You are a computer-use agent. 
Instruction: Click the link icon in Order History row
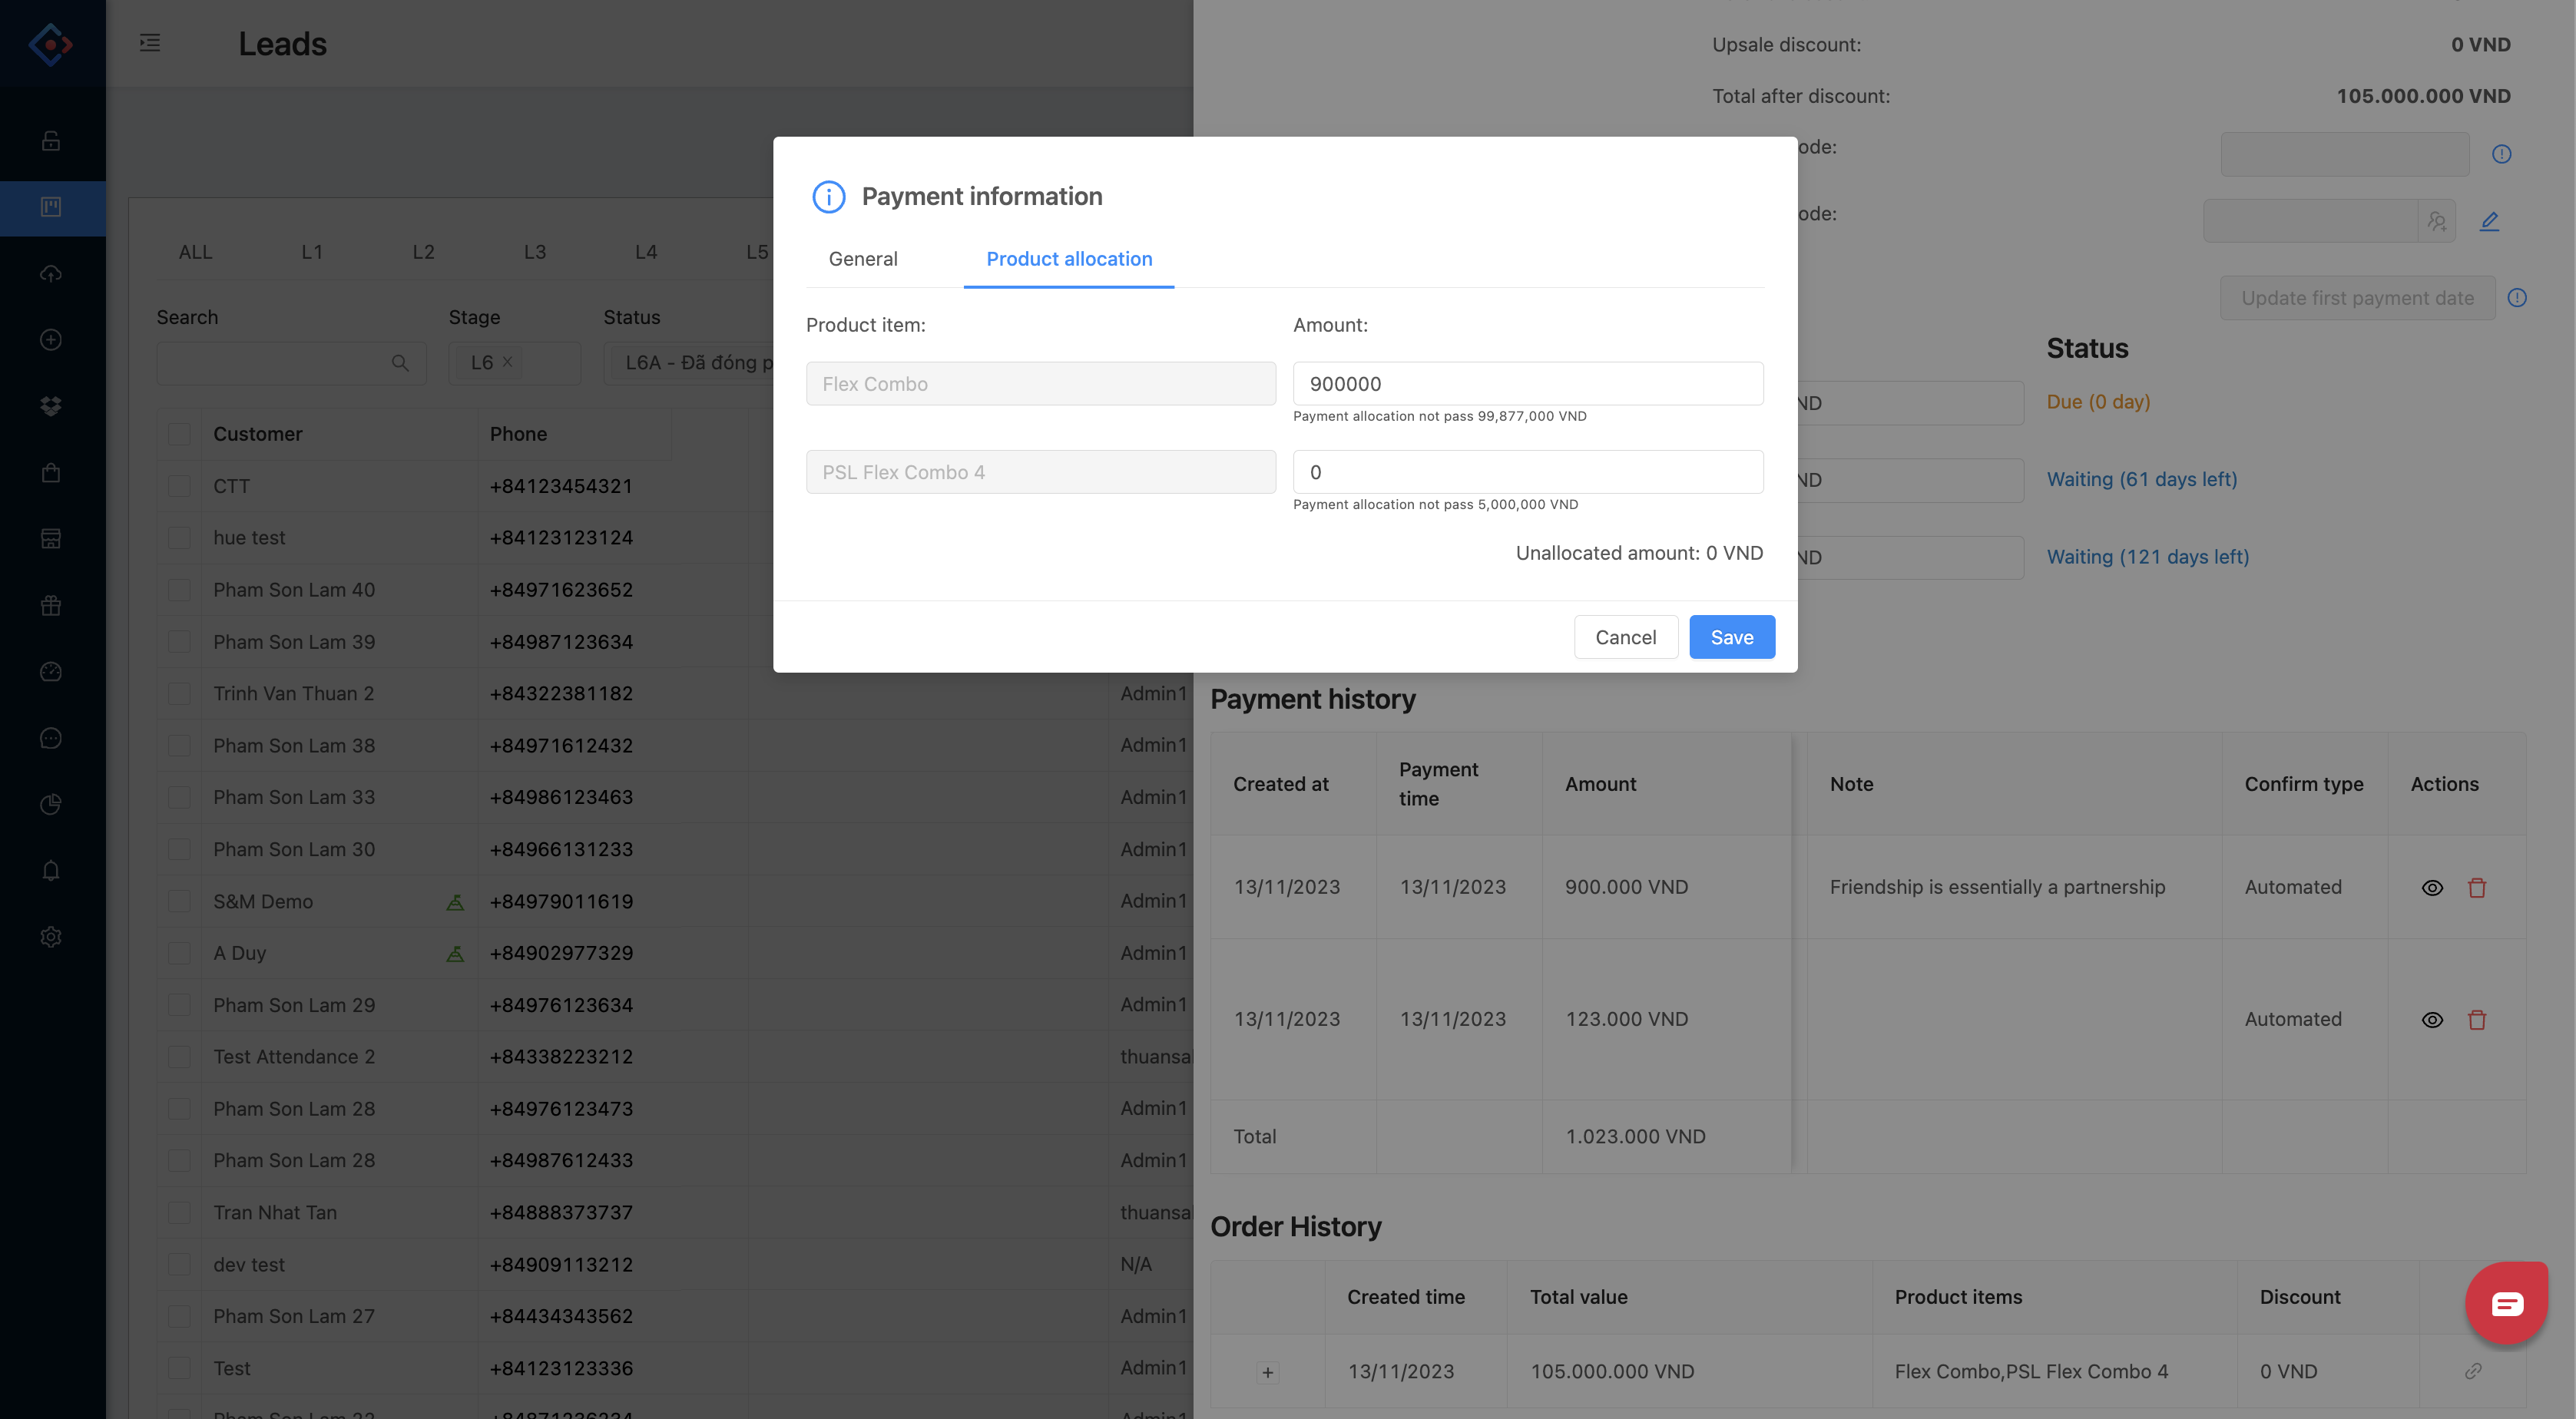[x=2473, y=1371]
